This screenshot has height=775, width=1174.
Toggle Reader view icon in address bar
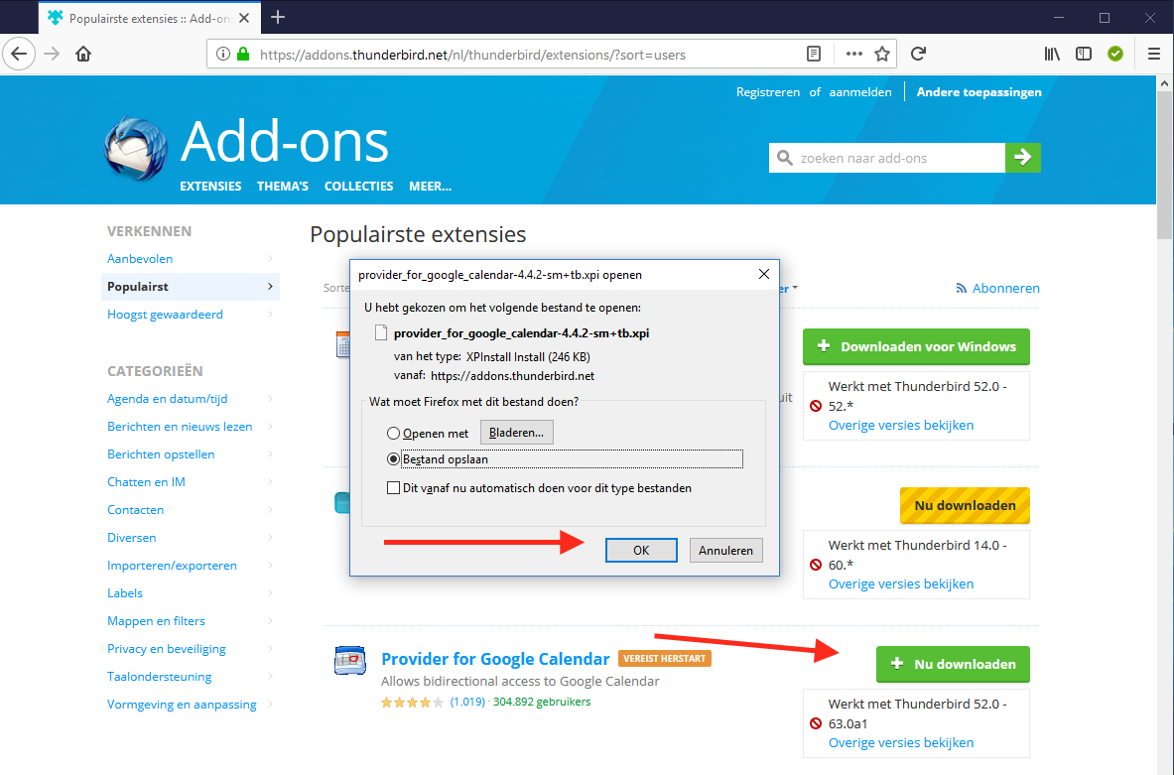point(814,54)
